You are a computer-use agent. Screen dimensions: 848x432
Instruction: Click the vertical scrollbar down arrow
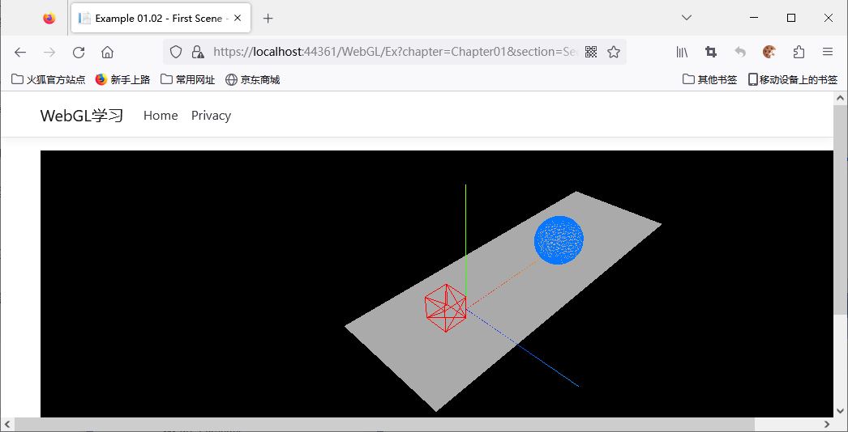pos(840,410)
